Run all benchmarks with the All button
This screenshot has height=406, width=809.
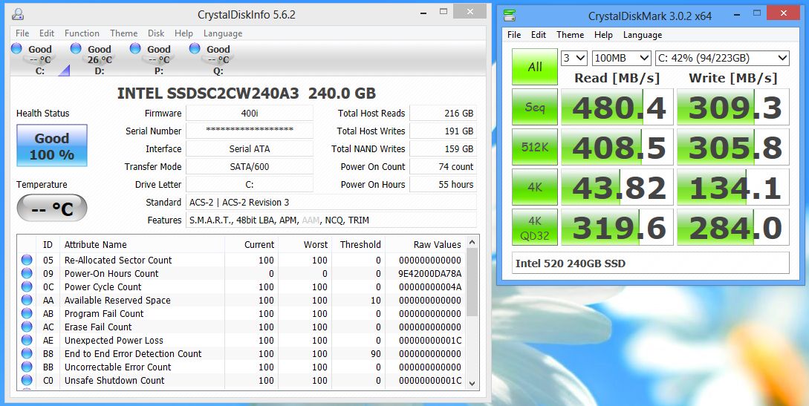(x=535, y=67)
